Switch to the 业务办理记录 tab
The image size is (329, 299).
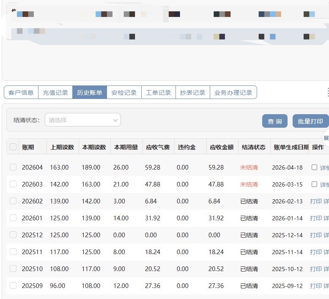click(233, 93)
